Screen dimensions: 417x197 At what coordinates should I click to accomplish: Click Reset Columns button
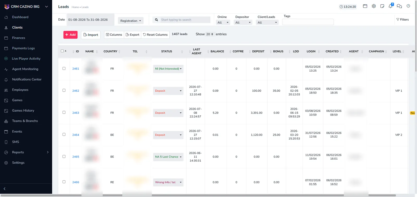(x=155, y=35)
